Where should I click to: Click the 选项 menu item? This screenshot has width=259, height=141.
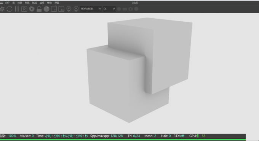point(42,3)
